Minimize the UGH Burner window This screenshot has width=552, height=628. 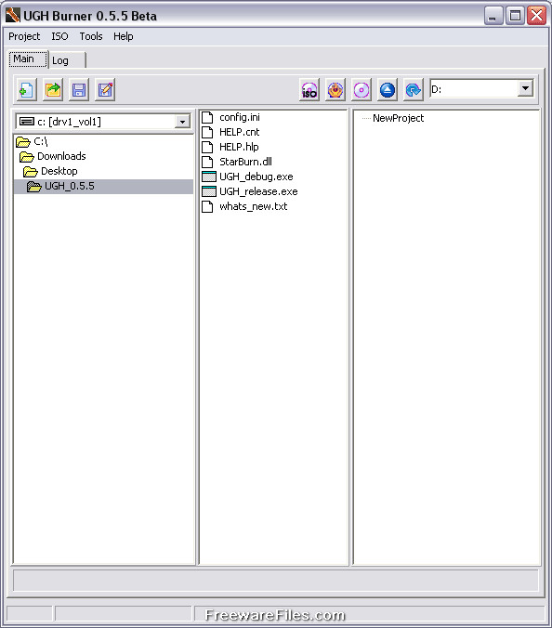click(493, 16)
